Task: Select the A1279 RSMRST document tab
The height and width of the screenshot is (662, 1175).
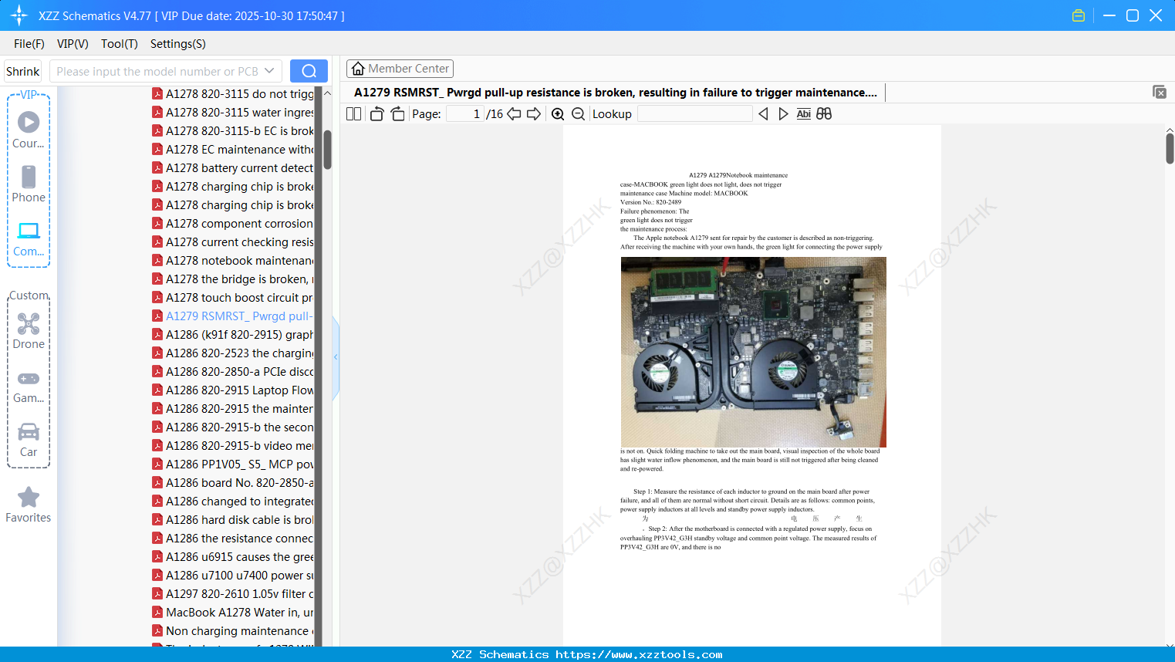Action: 616,93
